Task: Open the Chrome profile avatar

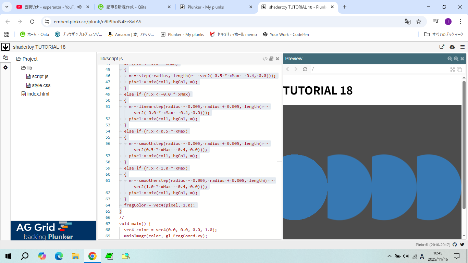Action: [448, 22]
